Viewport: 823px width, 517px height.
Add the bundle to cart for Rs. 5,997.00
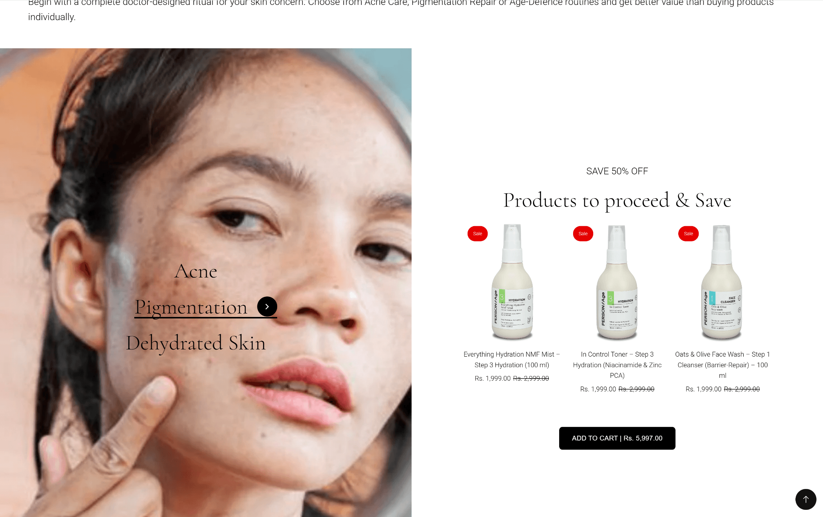(x=617, y=438)
